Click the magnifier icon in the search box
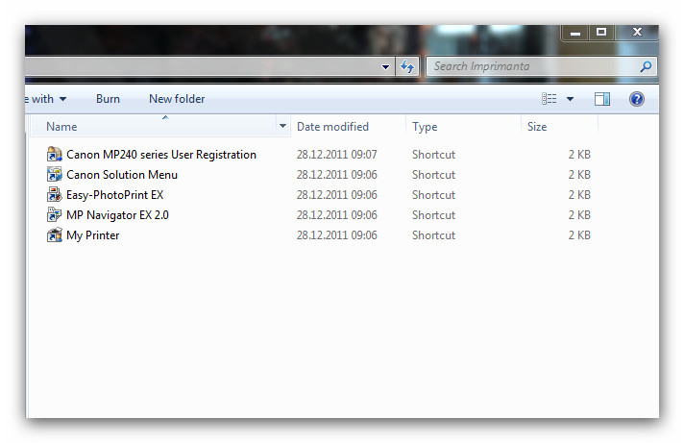The width and height of the screenshot is (684, 443). click(x=646, y=66)
